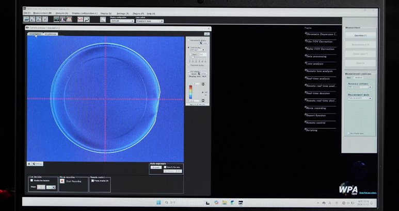The width and height of the screenshot is (399, 211).
Task: Toggle the Remote control checkbox
Action: [x=92, y=181]
